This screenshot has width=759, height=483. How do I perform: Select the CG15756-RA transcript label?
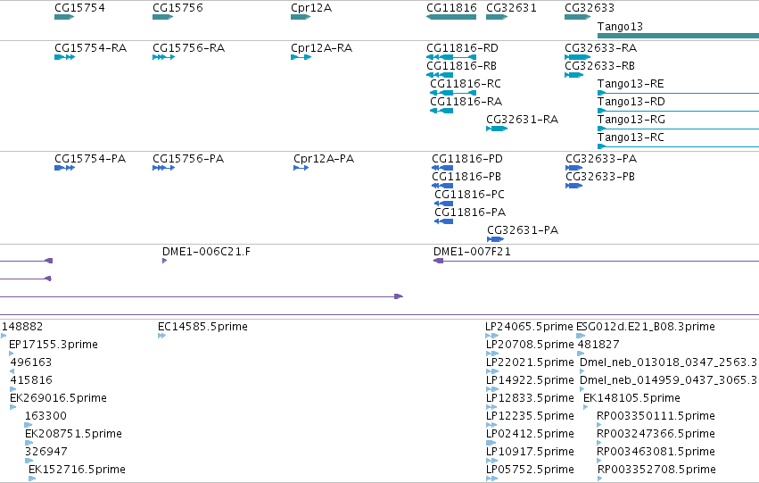coord(189,48)
